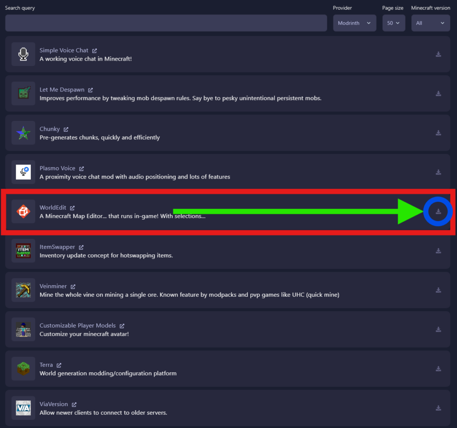This screenshot has width=457, height=428.
Task: Click download icon for Let Me Despawn
Action: coord(438,93)
